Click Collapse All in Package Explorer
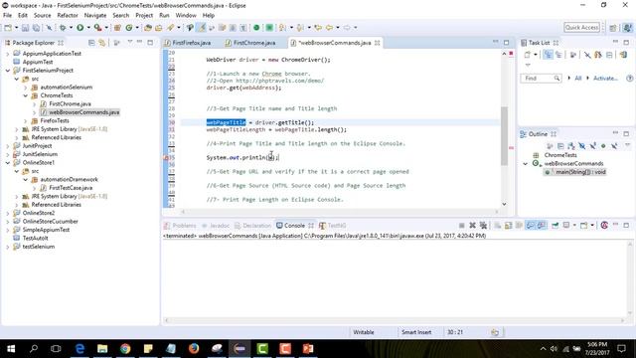This screenshot has width=636, height=358. pyautogui.click(x=91, y=43)
